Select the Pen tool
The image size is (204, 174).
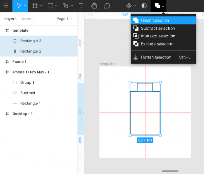coord(66,6)
